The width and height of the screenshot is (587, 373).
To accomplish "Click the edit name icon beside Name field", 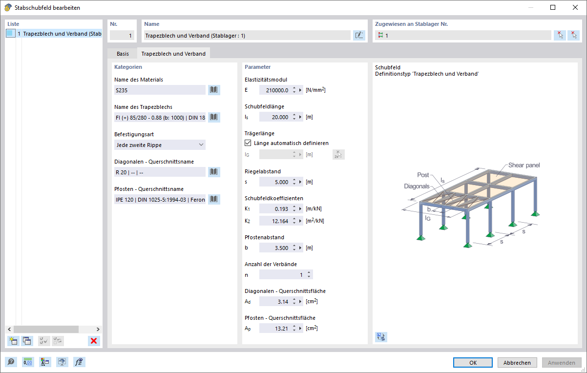I will click(x=359, y=35).
